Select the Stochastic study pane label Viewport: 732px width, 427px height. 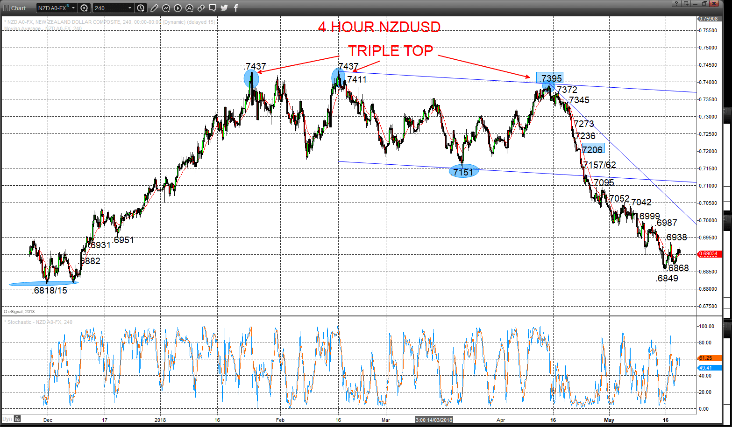pyautogui.click(x=38, y=322)
